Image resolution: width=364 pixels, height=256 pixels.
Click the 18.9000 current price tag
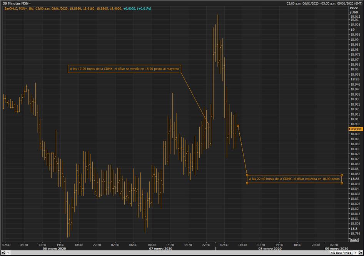[355, 130]
